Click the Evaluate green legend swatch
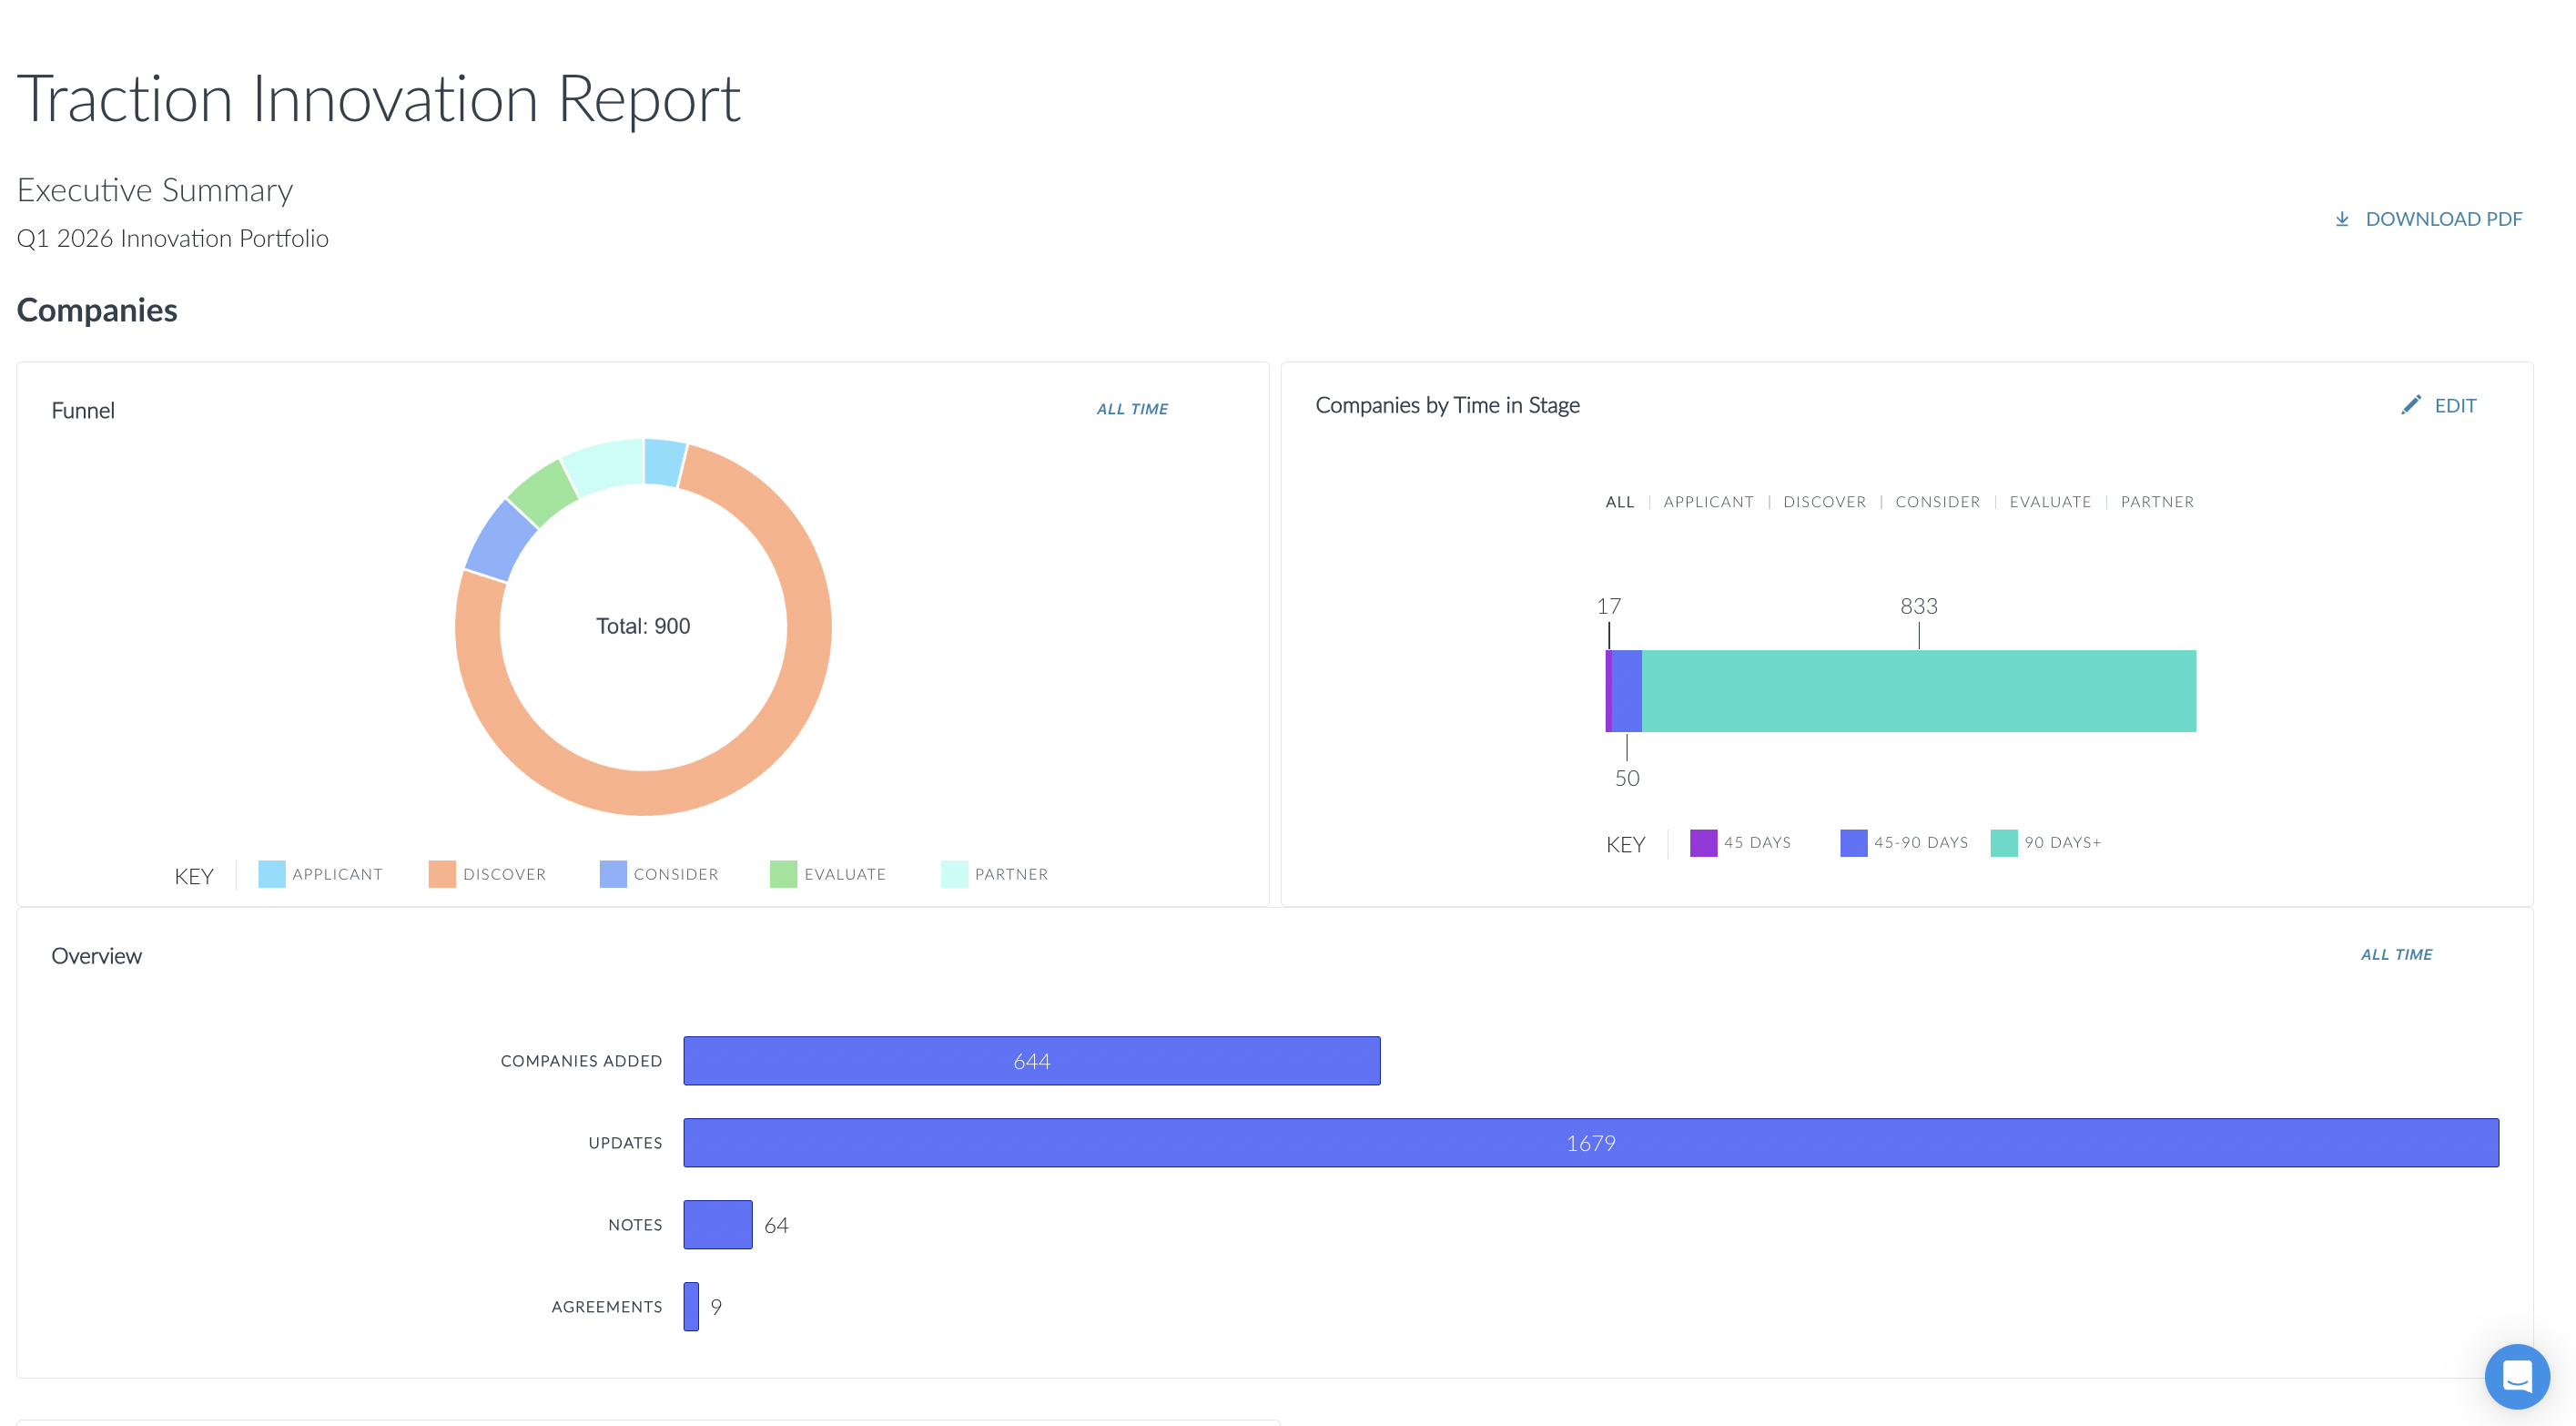This screenshot has height=1426, width=2576. [x=783, y=873]
